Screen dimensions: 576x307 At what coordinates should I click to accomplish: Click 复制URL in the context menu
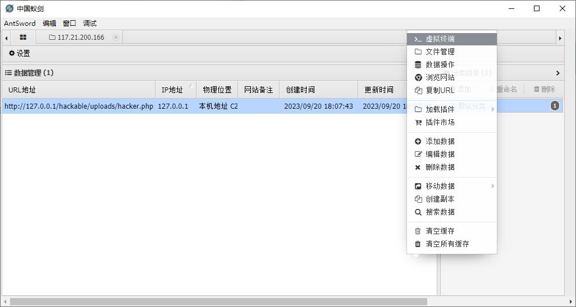click(x=452, y=90)
